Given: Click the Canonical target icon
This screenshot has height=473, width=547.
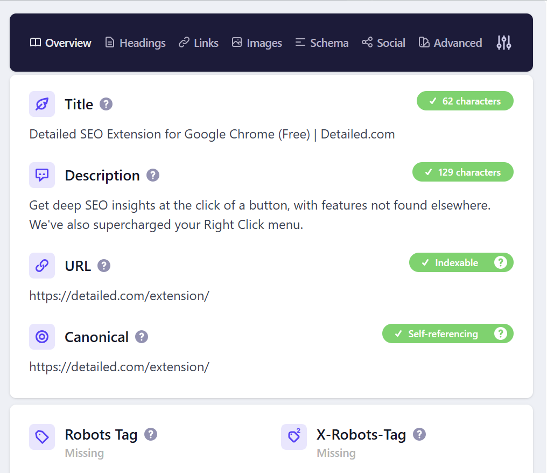Looking at the screenshot, I should pyautogui.click(x=42, y=337).
